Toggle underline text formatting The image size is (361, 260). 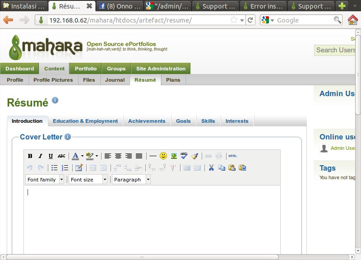(51, 156)
